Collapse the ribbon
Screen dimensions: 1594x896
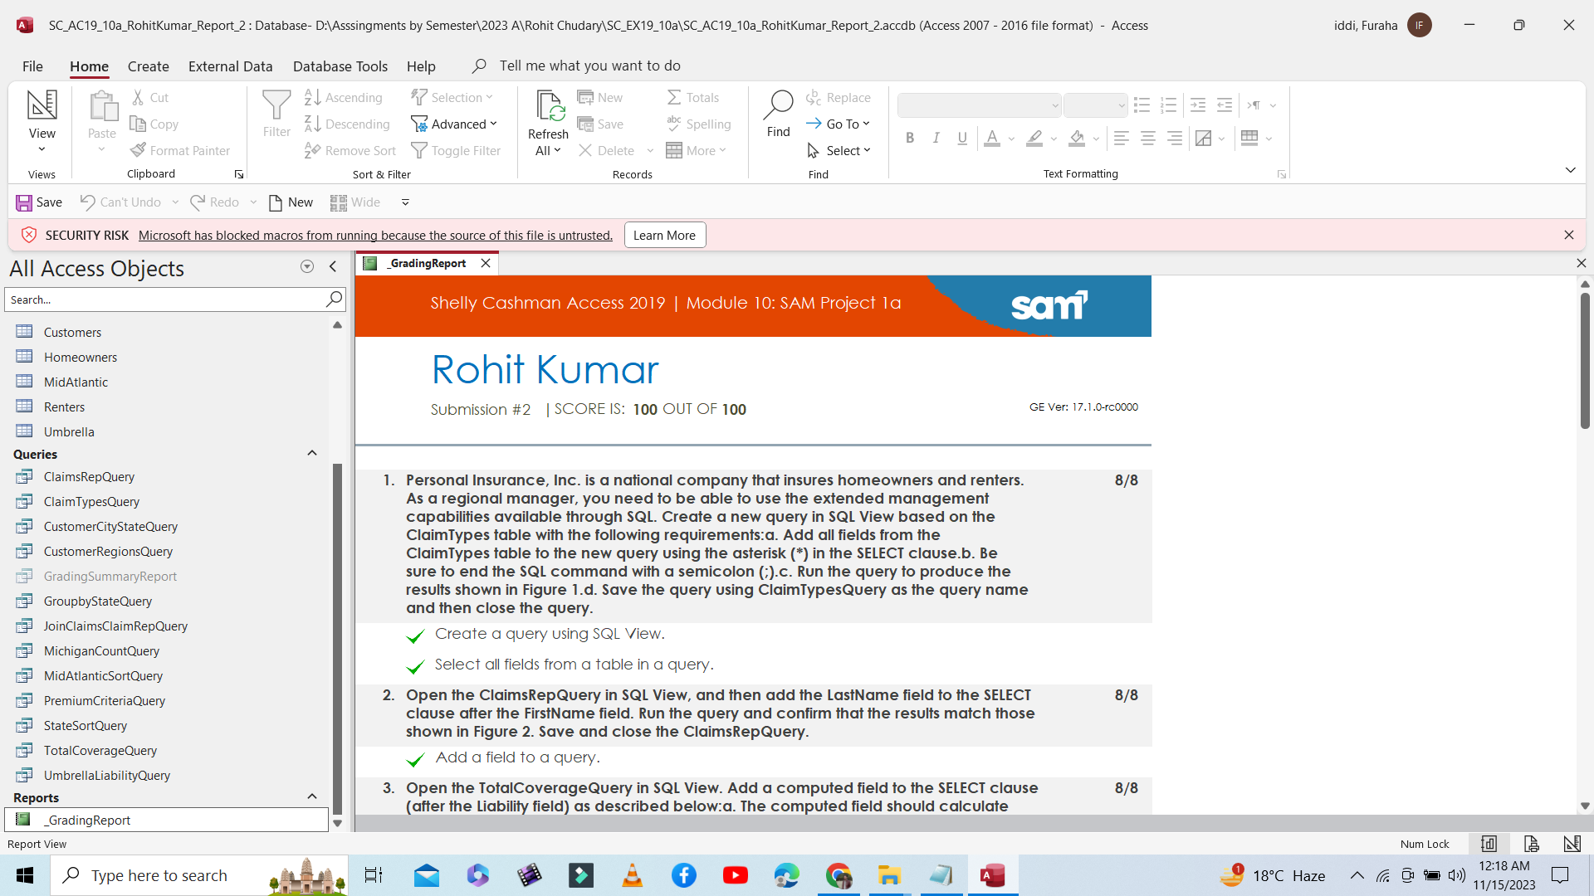[1571, 170]
